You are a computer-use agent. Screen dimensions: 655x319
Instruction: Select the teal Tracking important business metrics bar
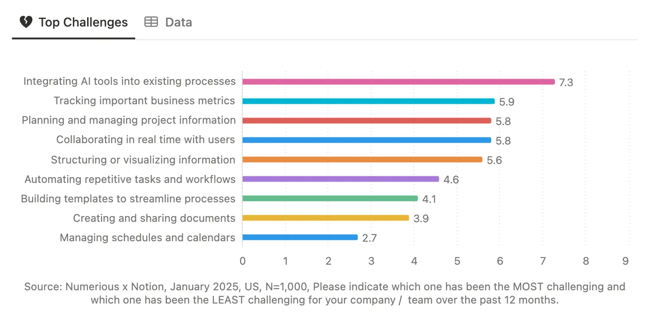pos(367,101)
